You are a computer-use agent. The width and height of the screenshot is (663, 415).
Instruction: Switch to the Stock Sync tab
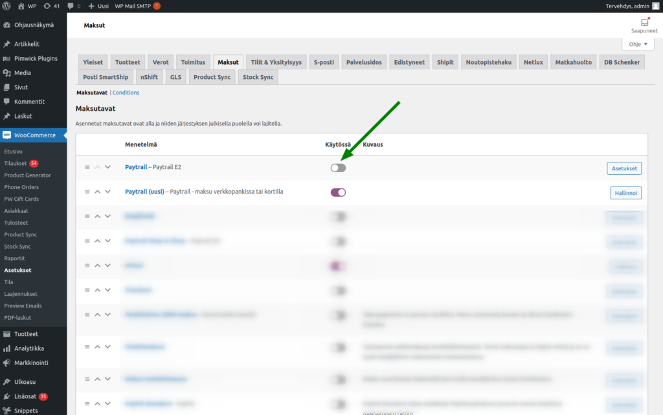pyautogui.click(x=258, y=77)
